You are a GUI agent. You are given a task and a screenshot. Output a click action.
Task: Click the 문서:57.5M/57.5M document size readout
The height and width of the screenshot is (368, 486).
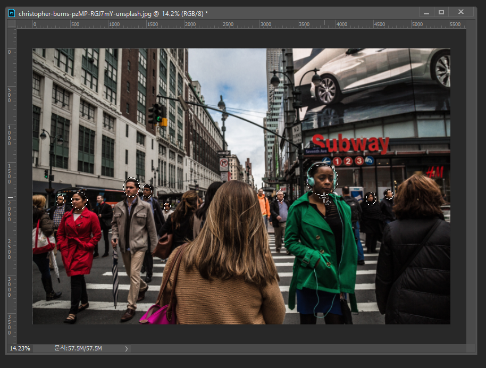(x=78, y=348)
